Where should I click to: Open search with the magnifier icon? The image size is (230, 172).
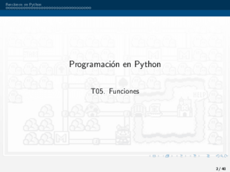pos(222,156)
